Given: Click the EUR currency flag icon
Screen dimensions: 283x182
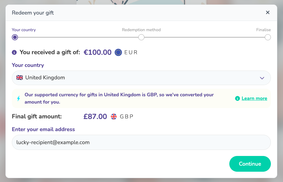Looking at the screenshot, I should point(118,52).
